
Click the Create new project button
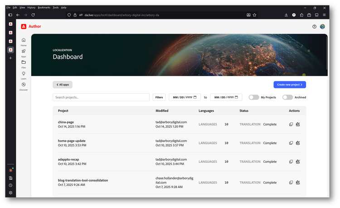(290, 85)
